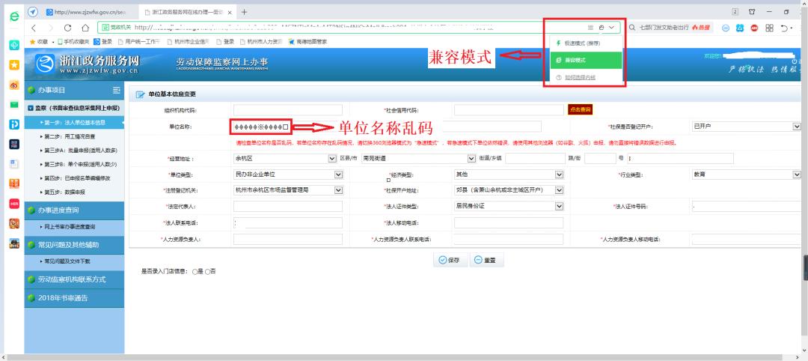This screenshot has height=361, width=808.
Task: Expand the 办事进度查询 section
Action: (x=74, y=210)
